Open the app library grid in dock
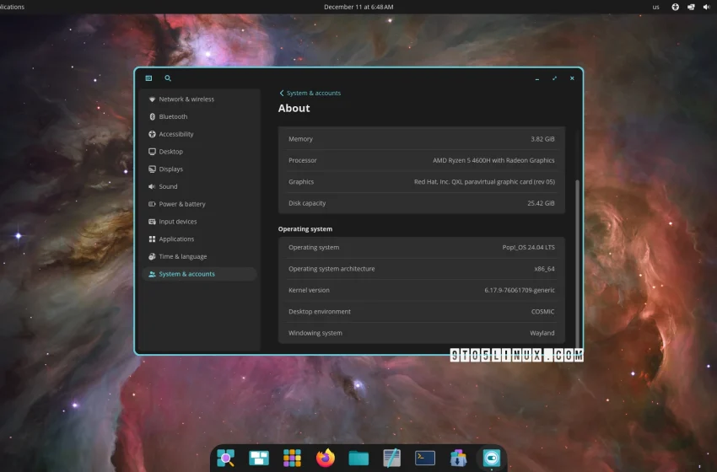This screenshot has height=472, width=717. pyautogui.click(x=292, y=458)
